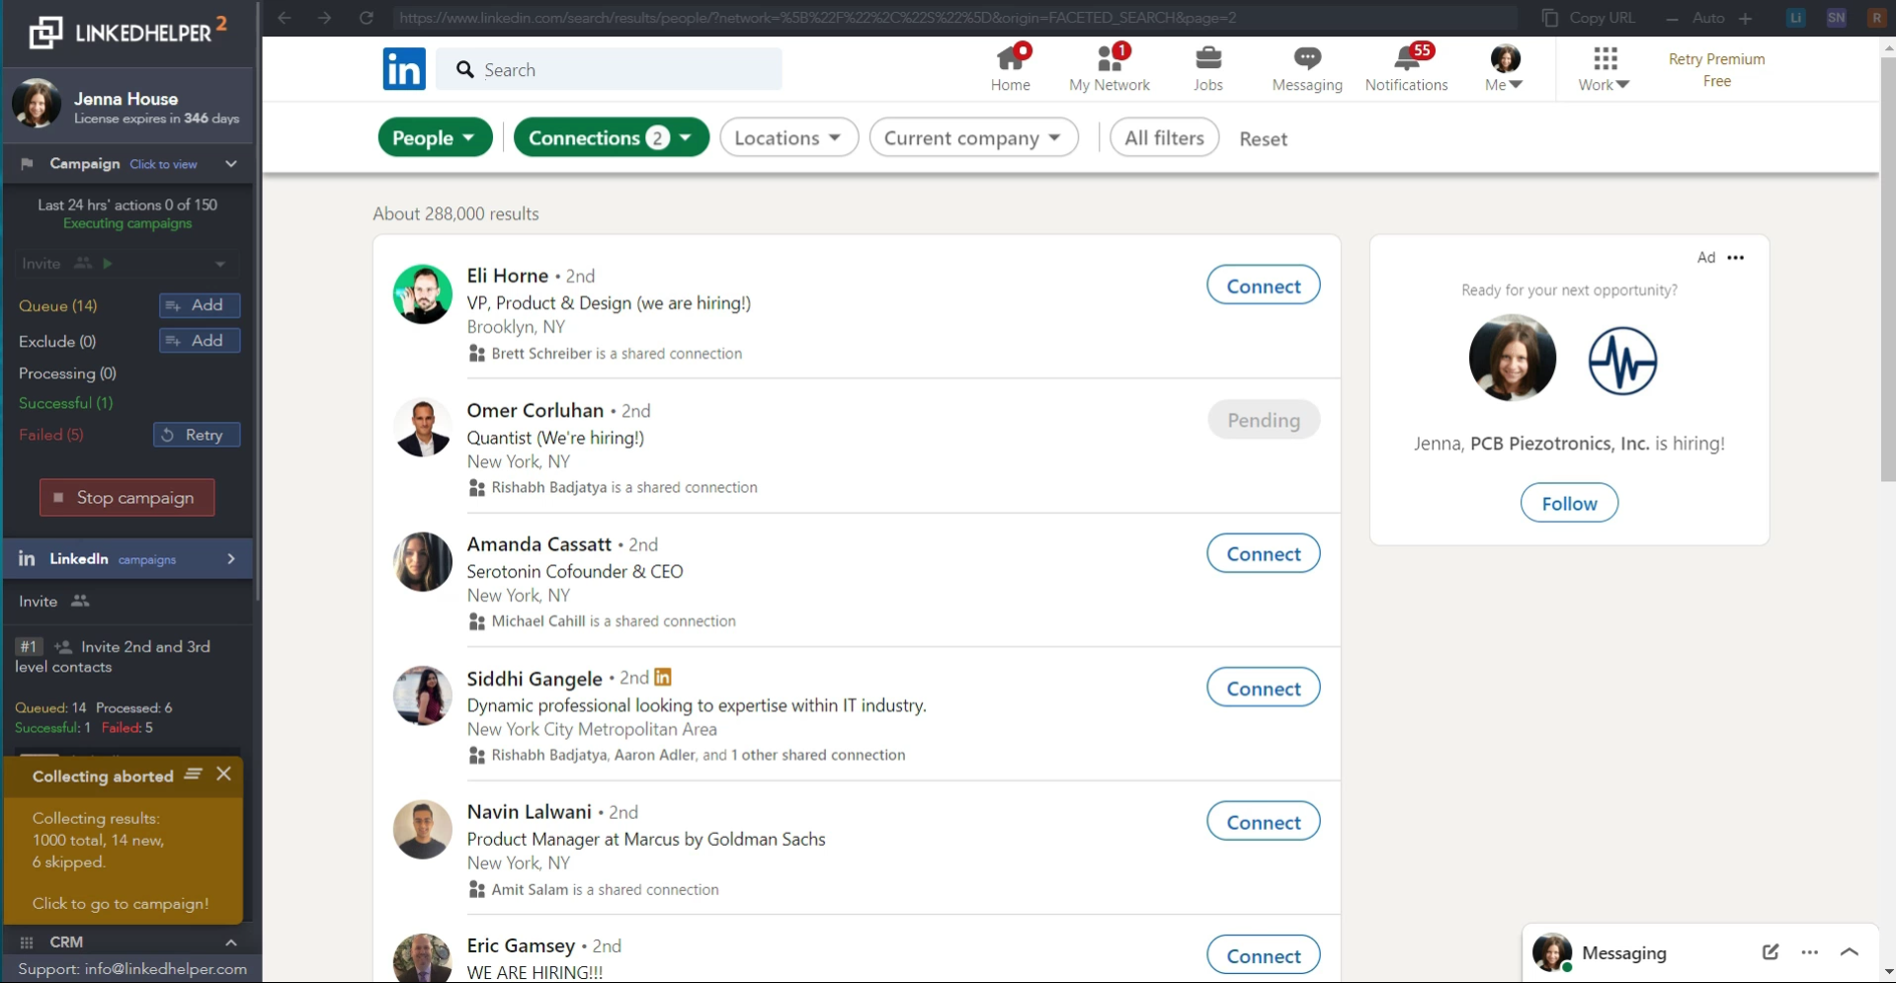Open All filters
The width and height of the screenshot is (1896, 983).
click(x=1164, y=137)
